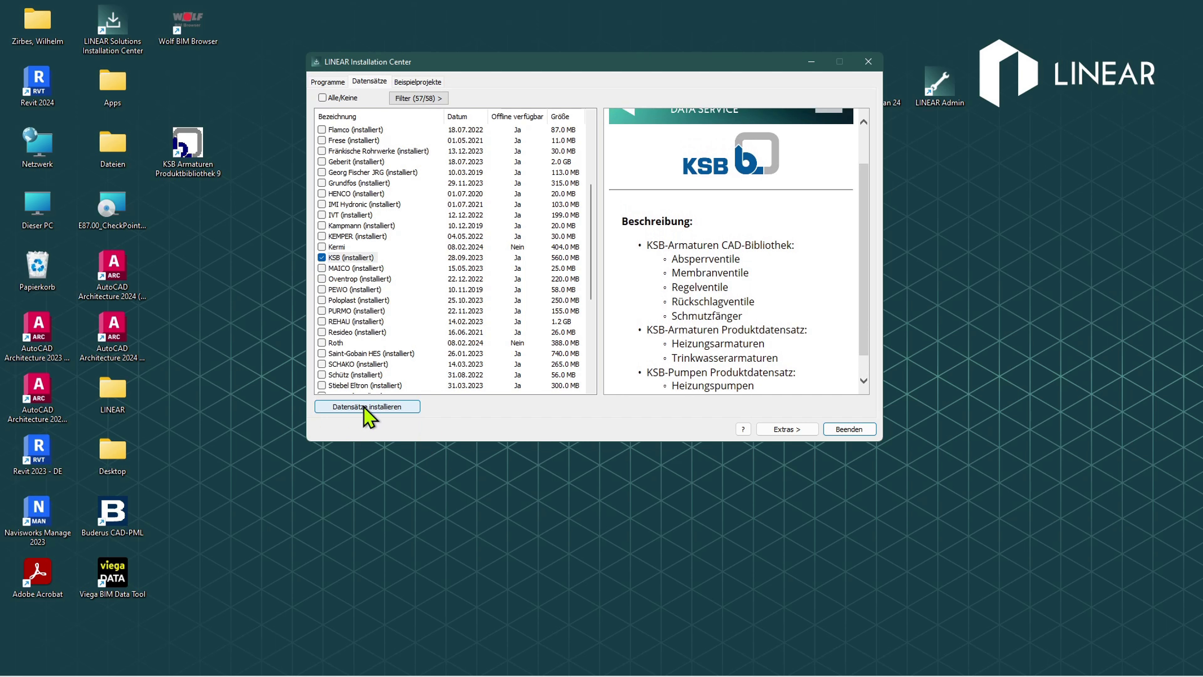Open the Viega BIM Data Tool

112,573
